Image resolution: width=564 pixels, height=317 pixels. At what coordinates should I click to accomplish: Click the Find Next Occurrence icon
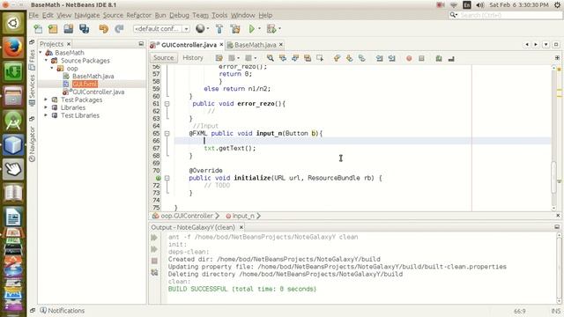tap(295, 58)
